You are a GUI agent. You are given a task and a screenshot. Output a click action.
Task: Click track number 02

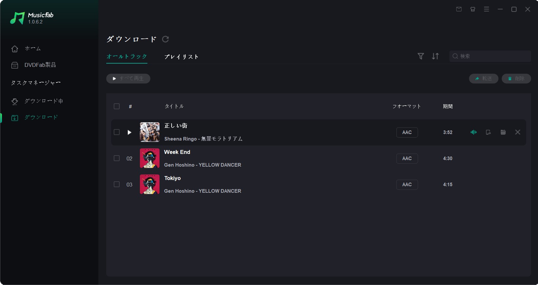tap(129, 158)
